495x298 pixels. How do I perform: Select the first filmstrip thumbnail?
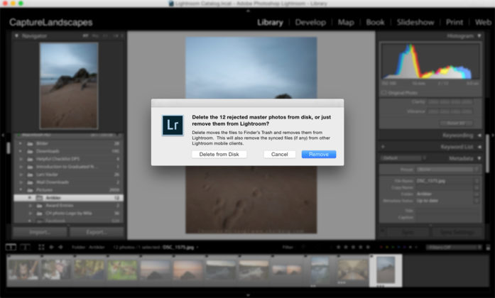pyautogui.click(x=23, y=270)
